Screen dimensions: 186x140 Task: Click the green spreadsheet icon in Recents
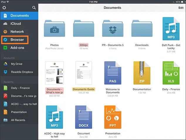(x=6, y=88)
